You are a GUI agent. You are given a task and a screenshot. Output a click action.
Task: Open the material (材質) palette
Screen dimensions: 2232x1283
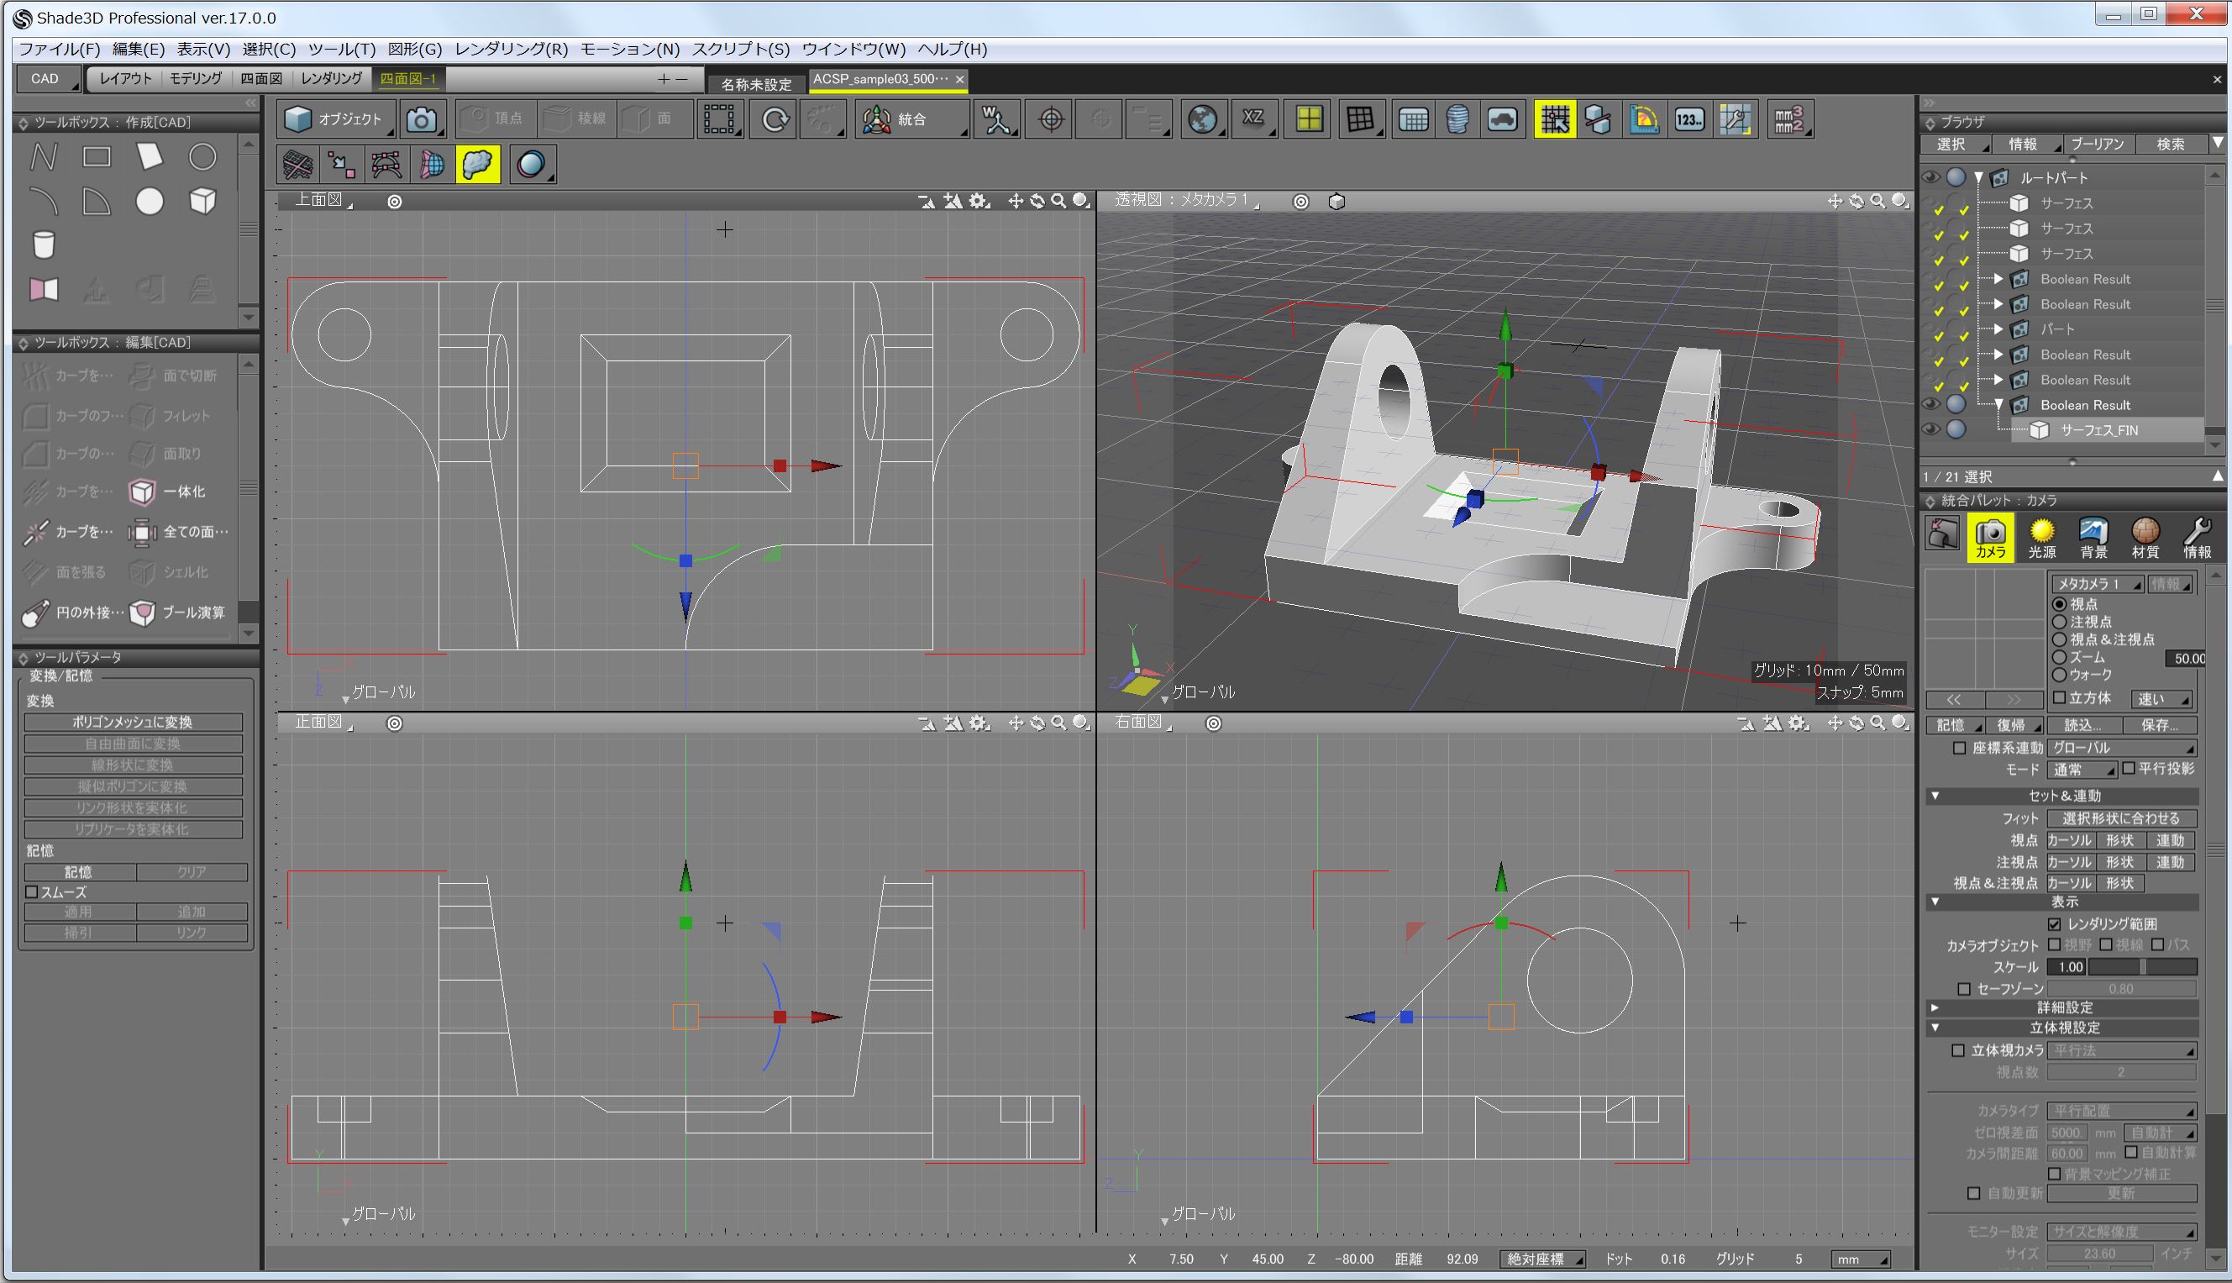coord(2145,538)
